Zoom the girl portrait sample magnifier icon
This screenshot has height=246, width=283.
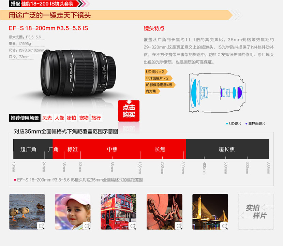tap(87, 226)
